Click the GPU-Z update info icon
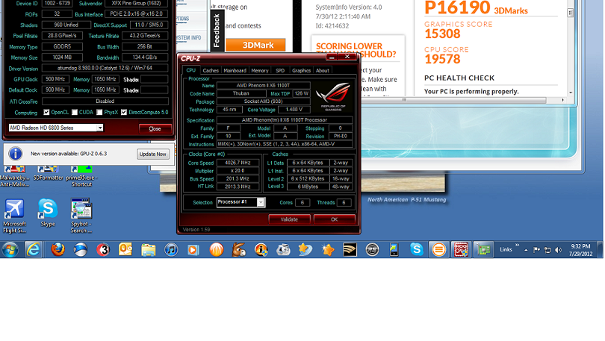 (16, 154)
